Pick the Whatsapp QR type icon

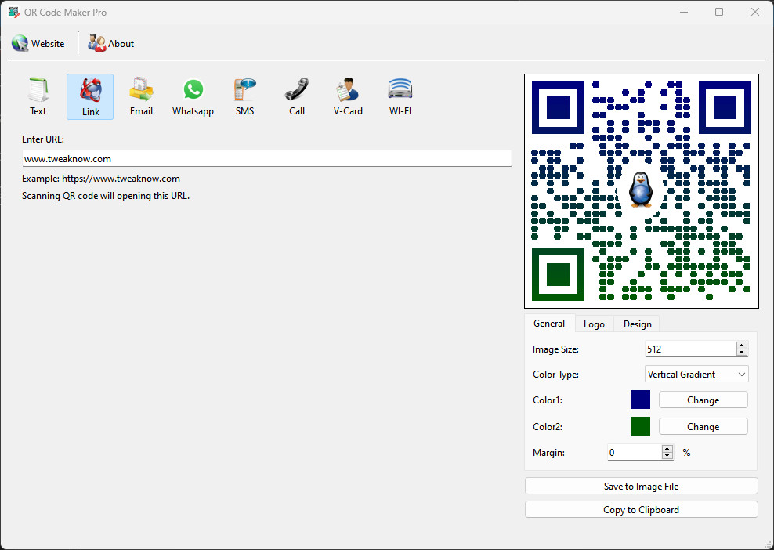(x=193, y=96)
